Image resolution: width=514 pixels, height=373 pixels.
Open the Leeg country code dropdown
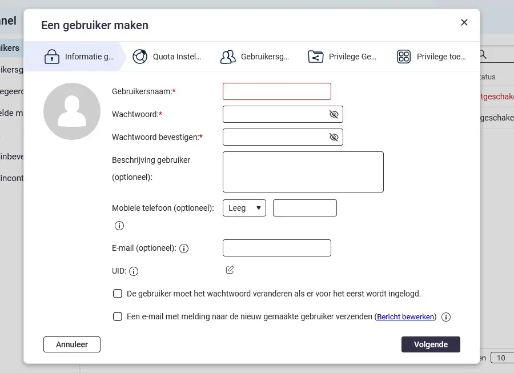tap(244, 207)
